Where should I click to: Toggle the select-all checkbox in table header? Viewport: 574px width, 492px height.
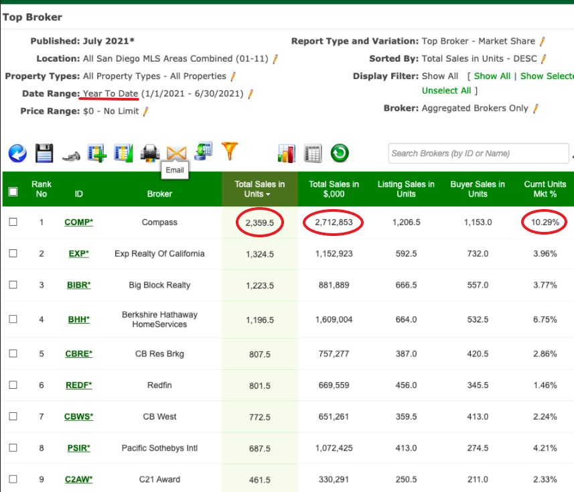(13, 192)
